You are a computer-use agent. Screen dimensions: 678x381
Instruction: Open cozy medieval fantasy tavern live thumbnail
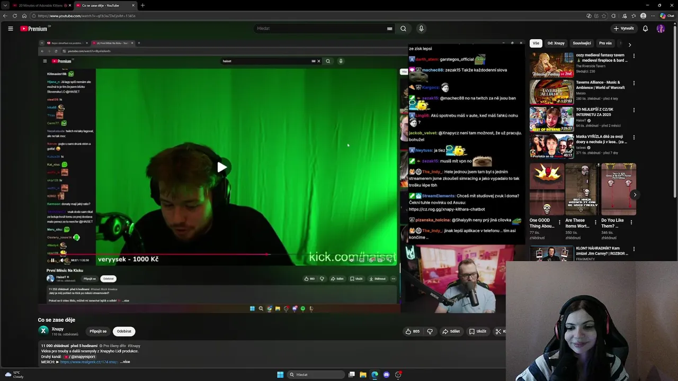(551, 65)
